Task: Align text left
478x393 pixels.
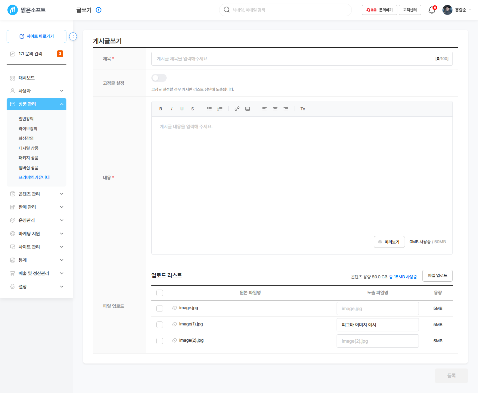Action: pos(265,109)
